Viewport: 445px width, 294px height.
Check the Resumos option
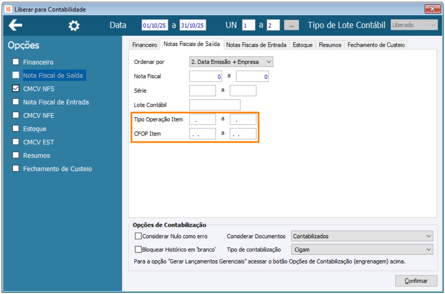pyautogui.click(x=16, y=155)
